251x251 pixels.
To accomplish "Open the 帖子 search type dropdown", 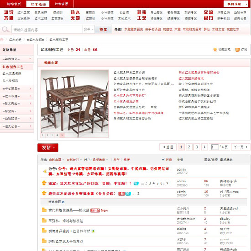I will (89, 30).
